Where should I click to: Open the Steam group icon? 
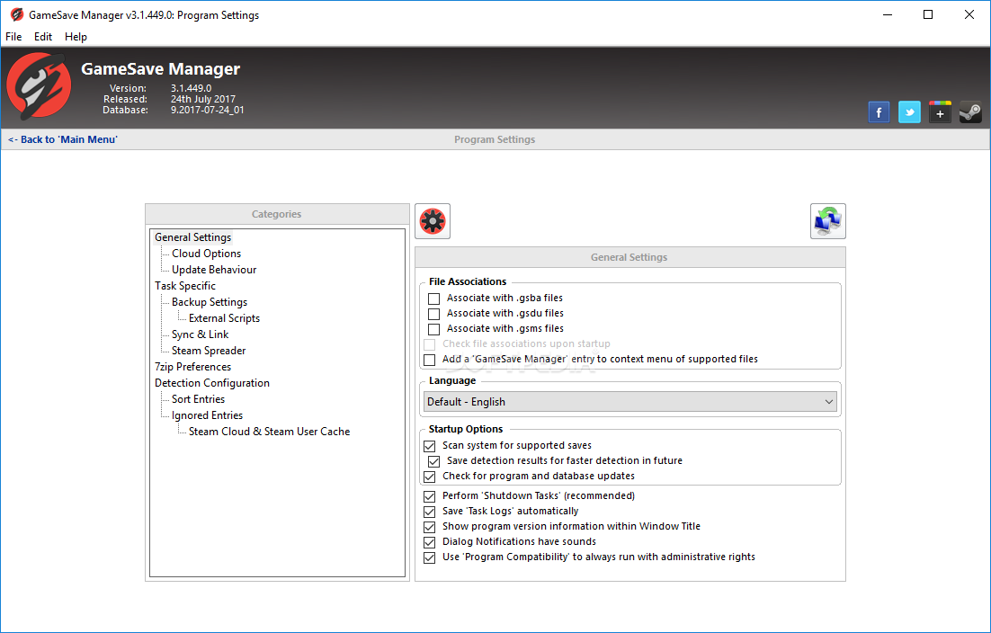click(970, 112)
